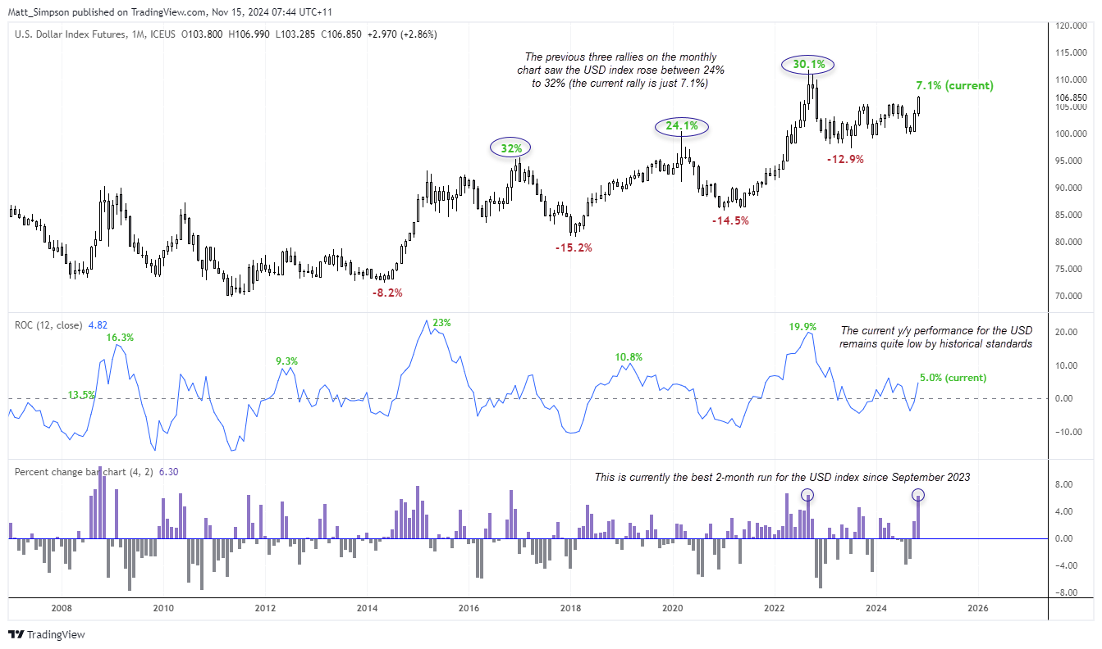This screenshot has width=1102, height=649.
Task: Click the 8.00 percent change axis label
Action: [1064, 485]
